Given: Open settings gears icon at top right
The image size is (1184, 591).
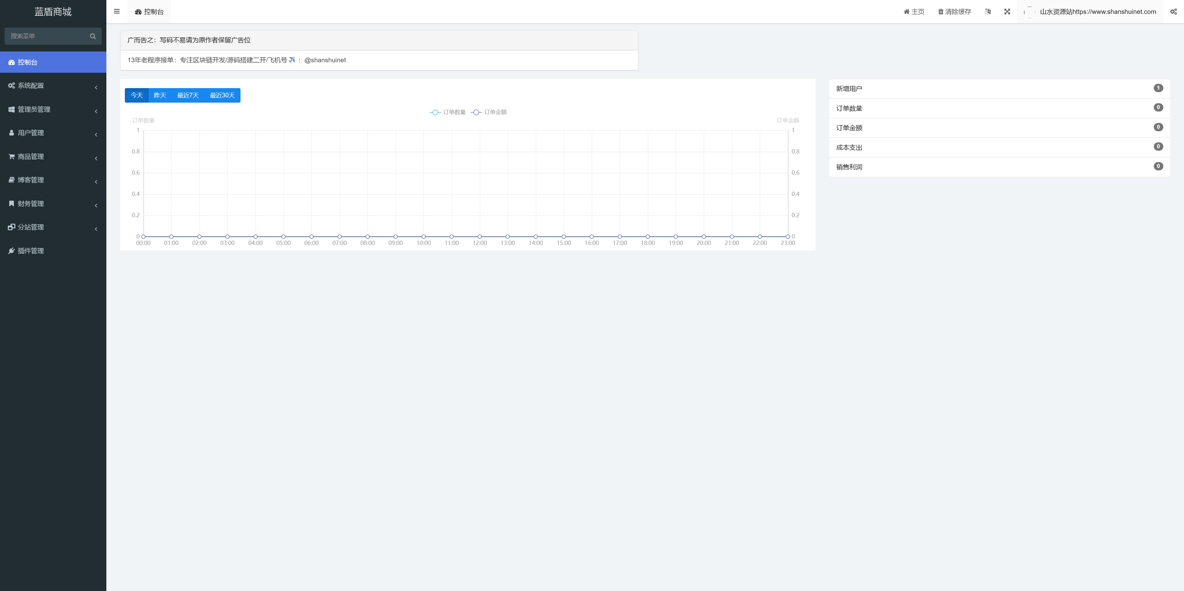Looking at the screenshot, I should [x=1173, y=11].
